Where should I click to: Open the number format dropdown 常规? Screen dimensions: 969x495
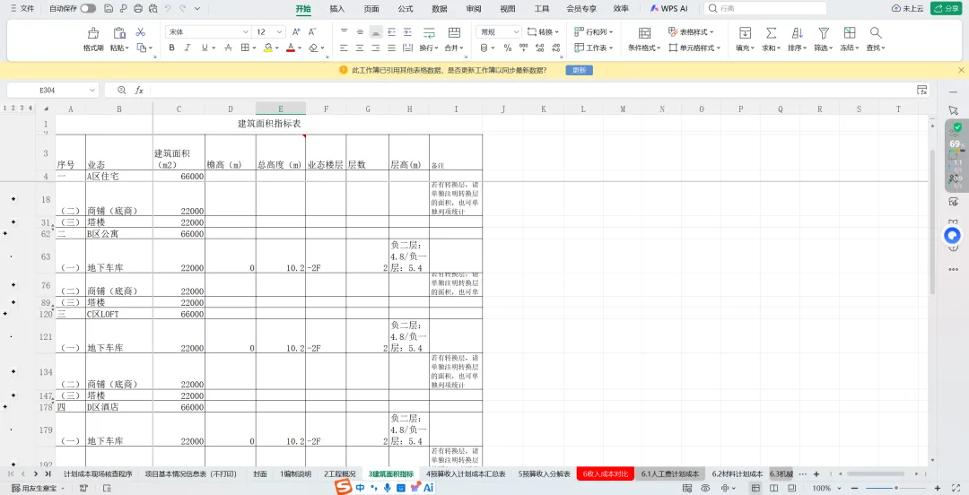click(516, 31)
